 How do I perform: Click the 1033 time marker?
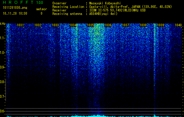pyautogui.click(x=55, y=25)
